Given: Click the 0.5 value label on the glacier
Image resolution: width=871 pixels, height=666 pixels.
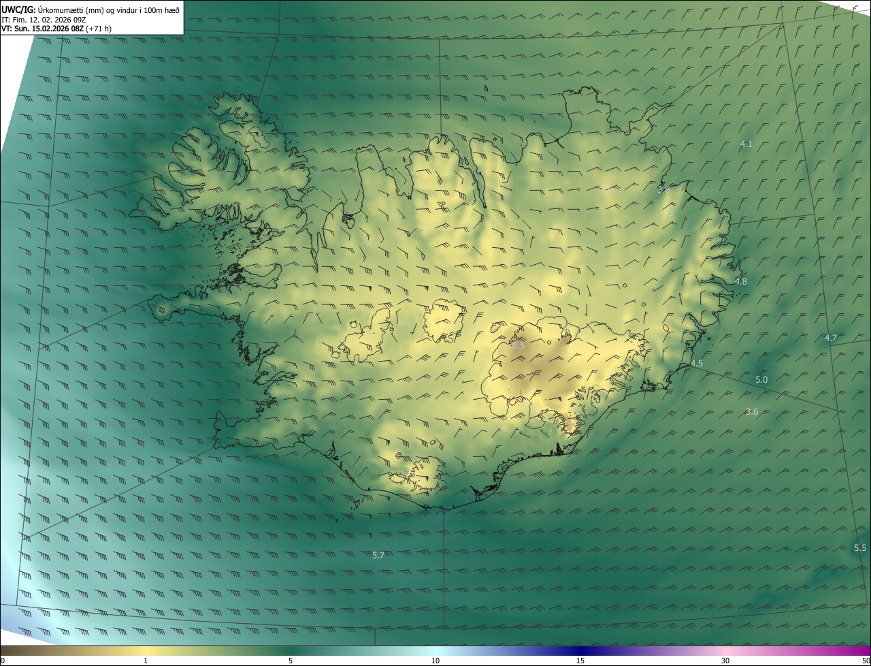Looking at the screenshot, I should [519, 346].
